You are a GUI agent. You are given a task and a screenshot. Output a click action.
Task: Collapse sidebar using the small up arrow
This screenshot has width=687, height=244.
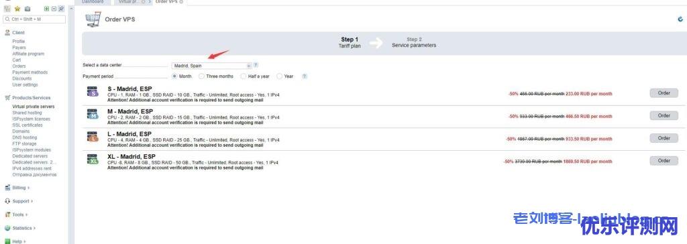(71, 8)
